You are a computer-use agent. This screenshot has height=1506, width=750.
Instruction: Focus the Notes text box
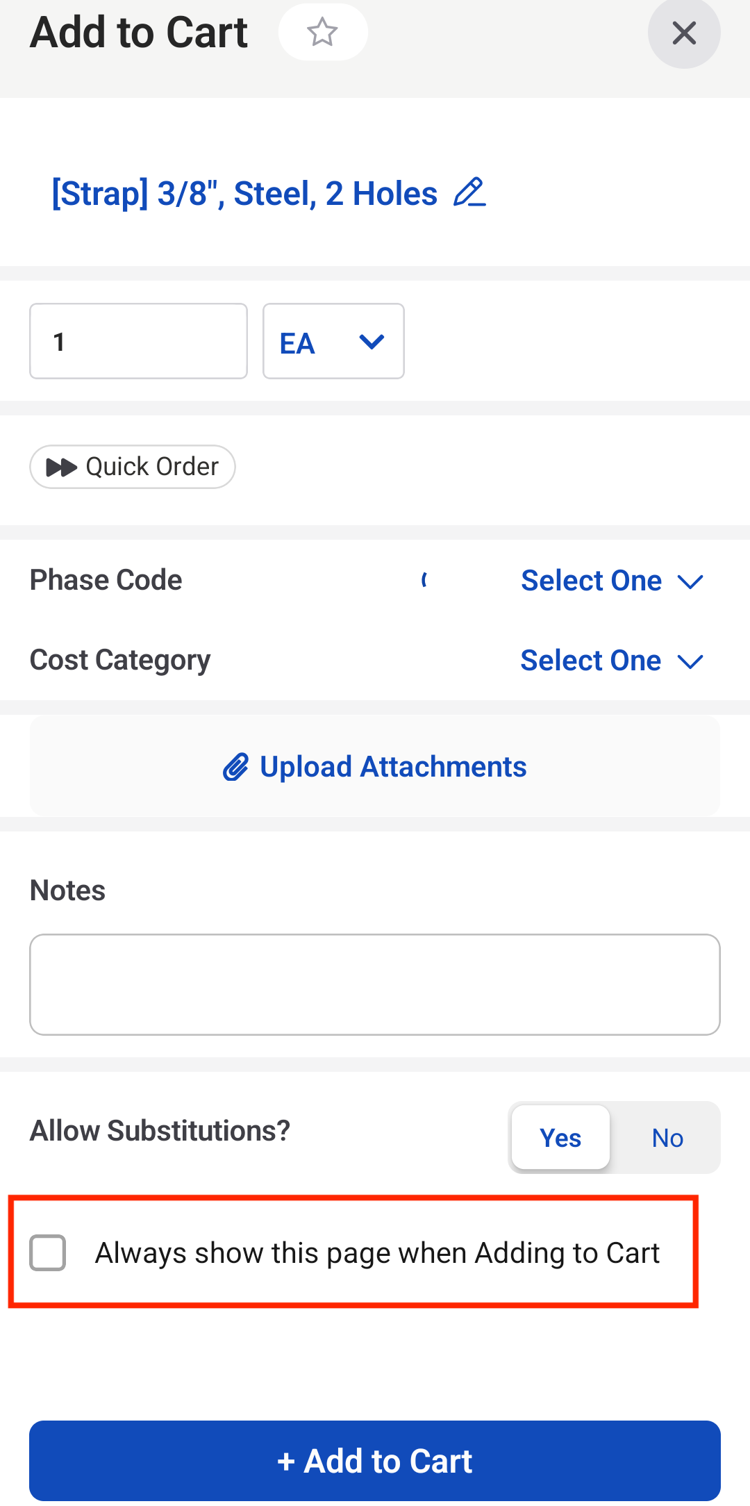point(375,984)
